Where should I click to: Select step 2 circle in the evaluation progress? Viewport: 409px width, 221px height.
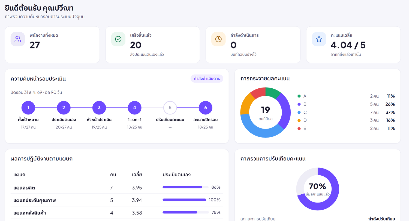[x=64, y=108]
